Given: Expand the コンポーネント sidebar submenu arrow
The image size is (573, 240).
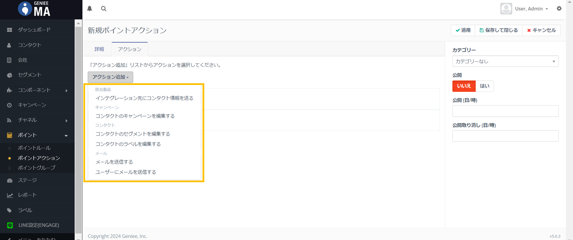Looking at the screenshot, I should 66,90.
